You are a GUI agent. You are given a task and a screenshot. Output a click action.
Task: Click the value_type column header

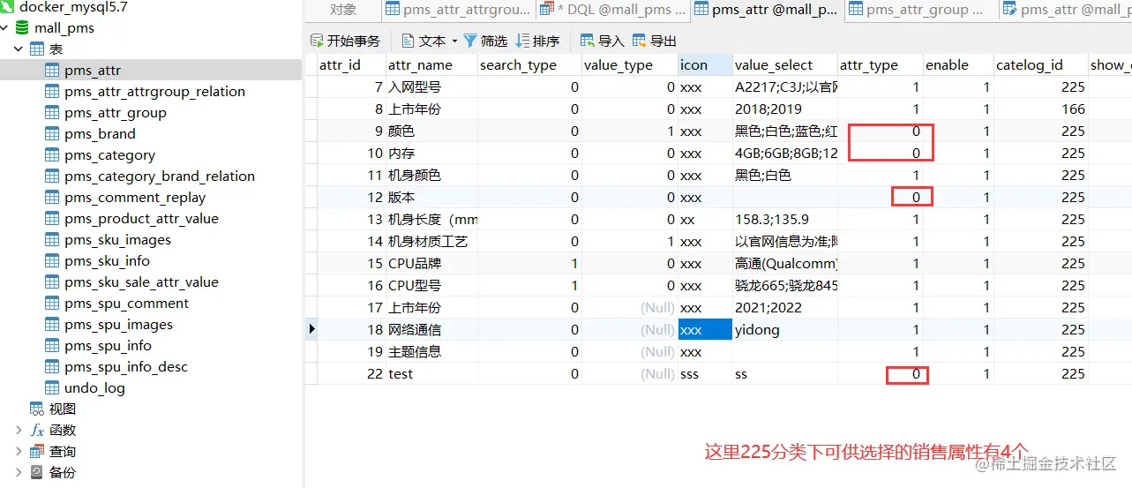point(630,64)
